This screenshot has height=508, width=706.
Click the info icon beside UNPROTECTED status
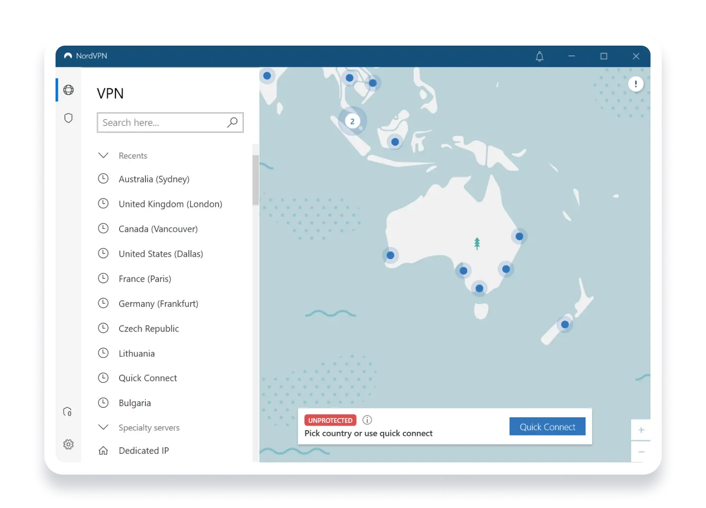[367, 420]
